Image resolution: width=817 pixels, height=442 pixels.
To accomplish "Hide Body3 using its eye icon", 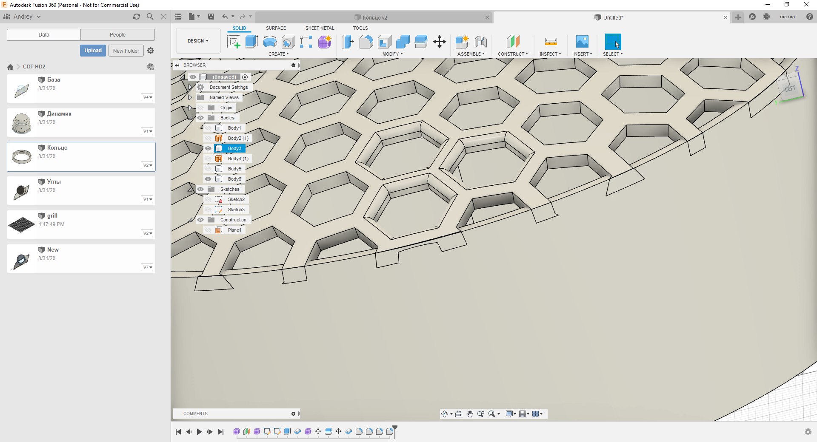I will (x=208, y=148).
